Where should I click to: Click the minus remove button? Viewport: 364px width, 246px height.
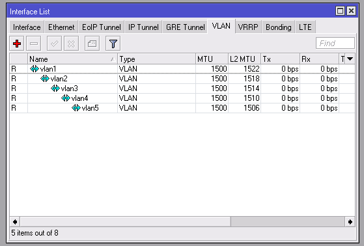(x=34, y=44)
